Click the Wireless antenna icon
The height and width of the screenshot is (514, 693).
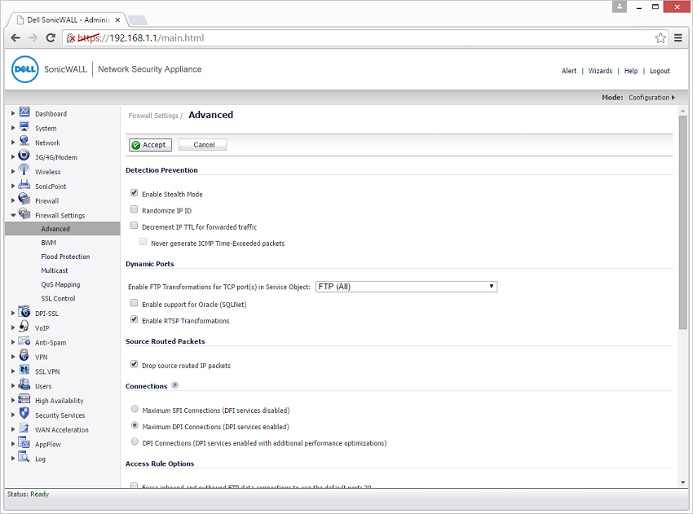point(24,170)
